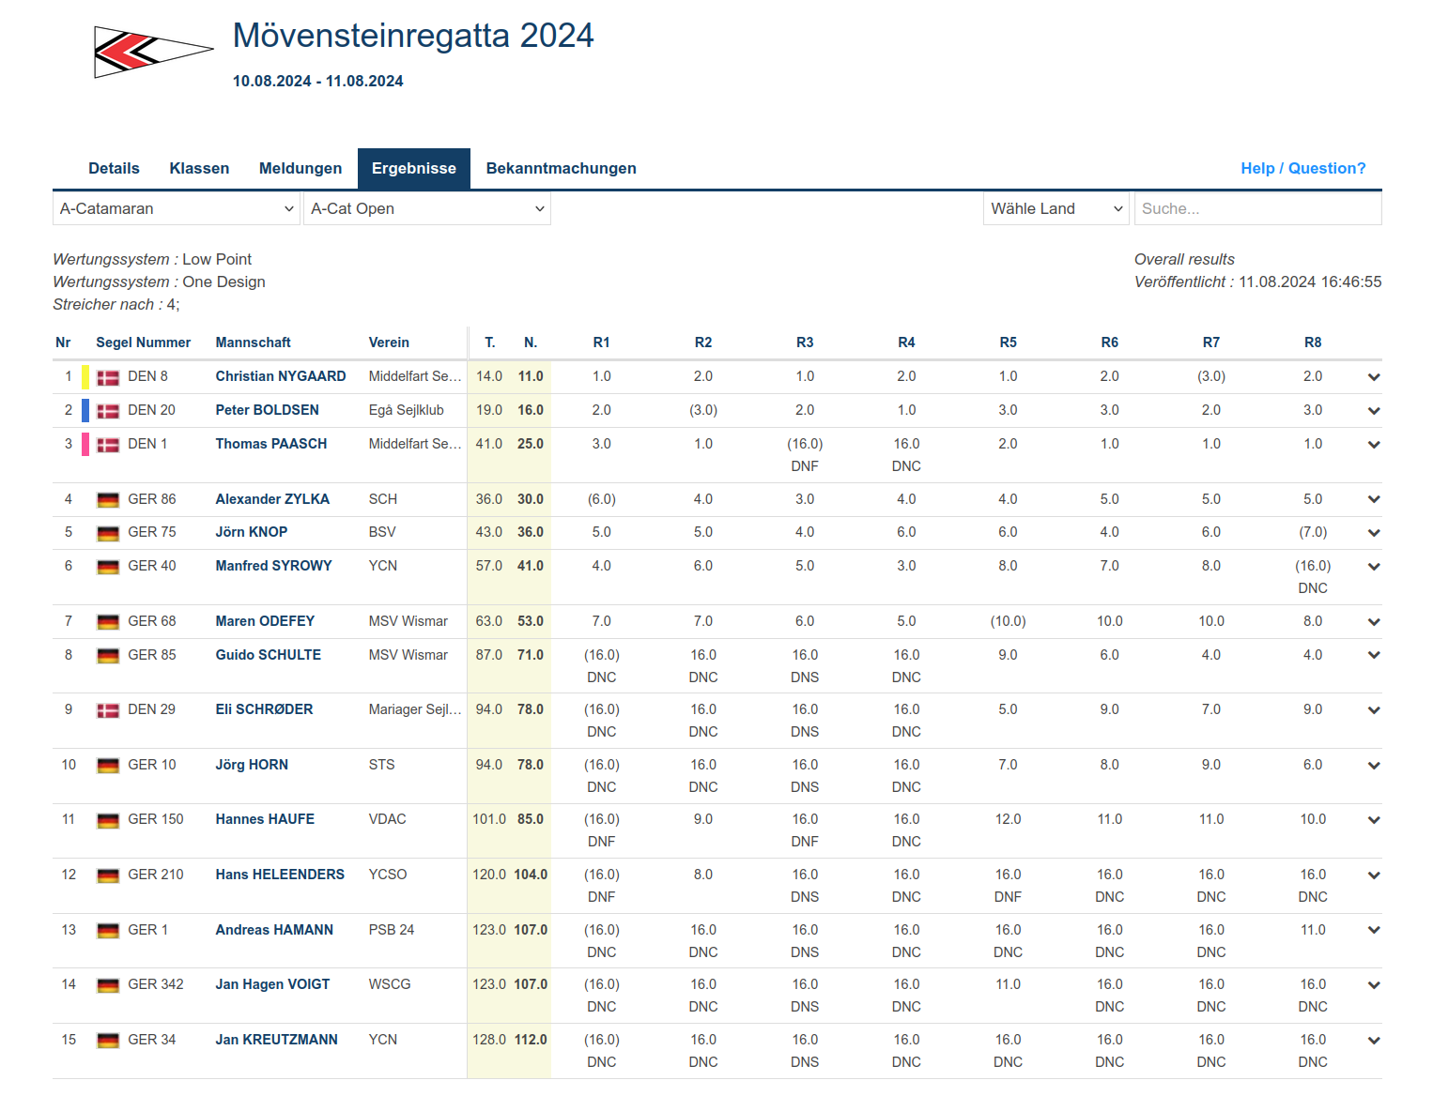Sort by the Verein column header
Screen dimensions: 1433x1096
389,342
